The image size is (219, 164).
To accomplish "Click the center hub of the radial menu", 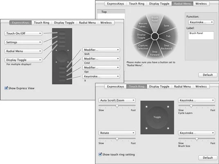I will click(155, 36).
